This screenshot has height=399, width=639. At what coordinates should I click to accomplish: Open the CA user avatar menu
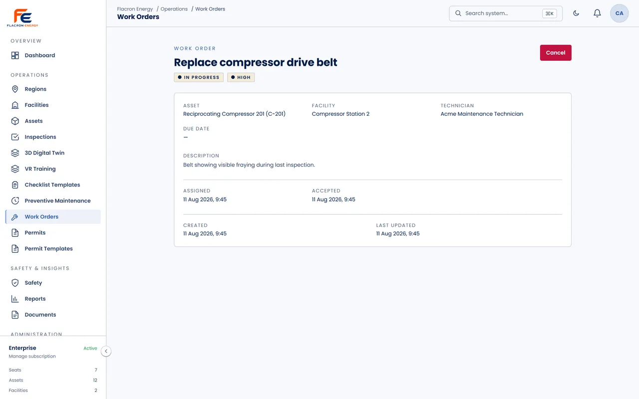(x=620, y=13)
